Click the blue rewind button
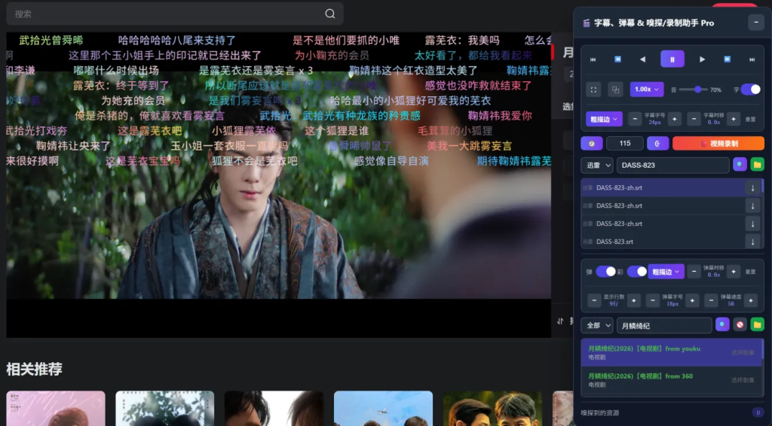 617,59
